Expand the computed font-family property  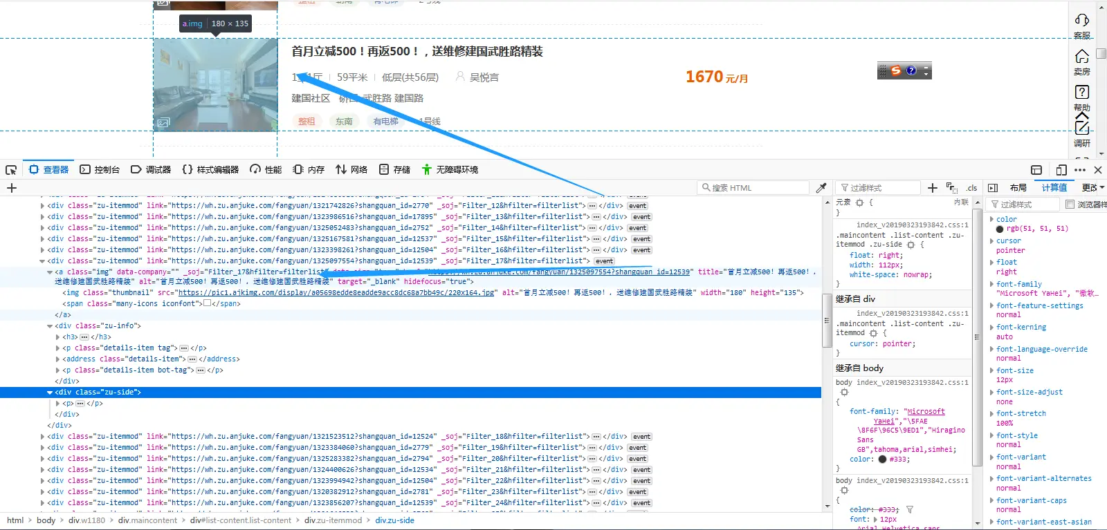pyautogui.click(x=991, y=284)
